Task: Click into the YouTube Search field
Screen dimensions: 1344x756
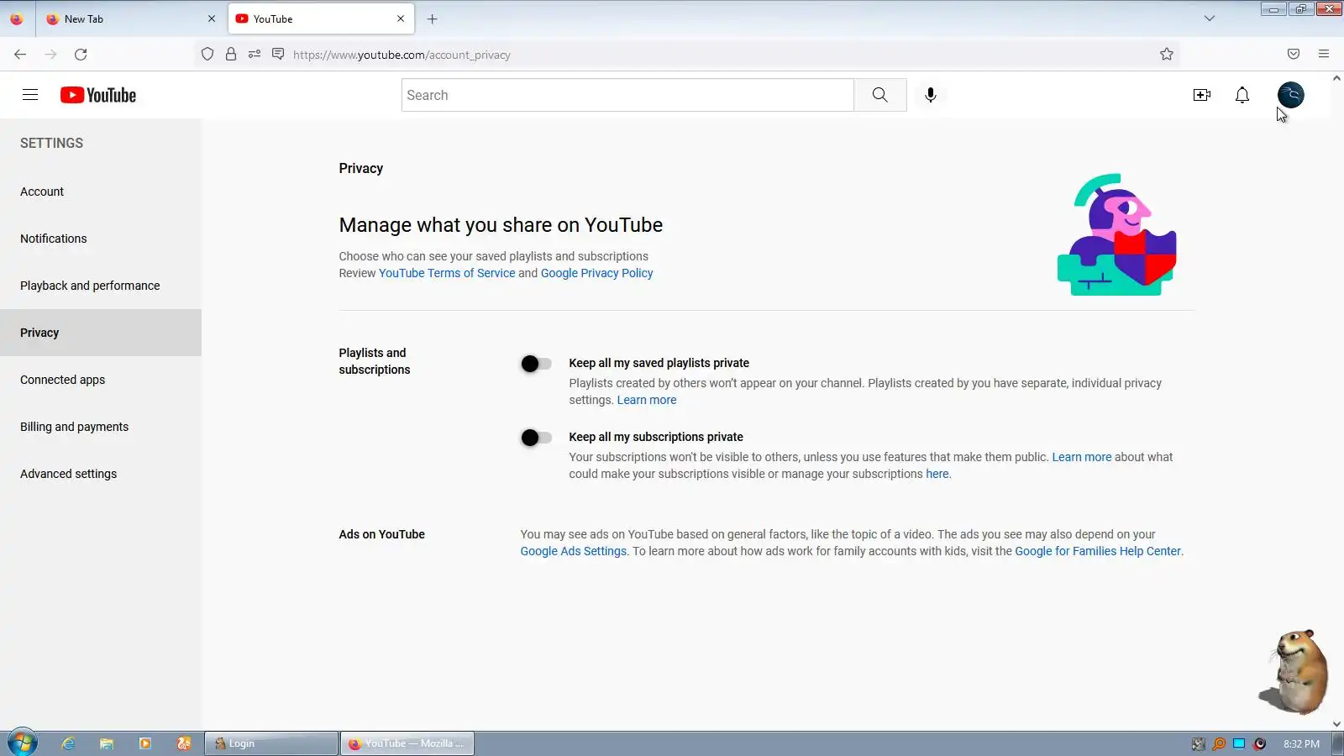Action: point(627,95)
